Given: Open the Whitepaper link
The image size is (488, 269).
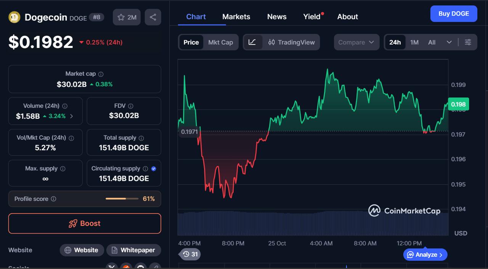Looking at the screenshot, I should pyautogui.click(x=133, y=250).
